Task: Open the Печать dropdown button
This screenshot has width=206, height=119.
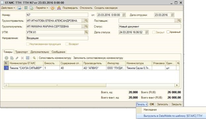Action: (x=142, y=104)
